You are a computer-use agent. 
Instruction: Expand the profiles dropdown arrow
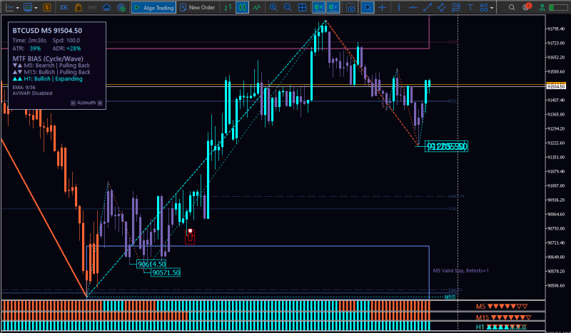pos(36,8)
